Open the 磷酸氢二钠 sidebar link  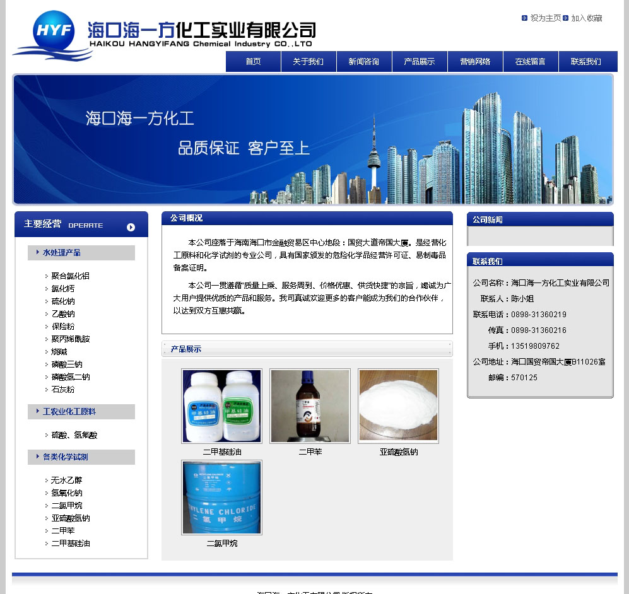pos(71,376)
